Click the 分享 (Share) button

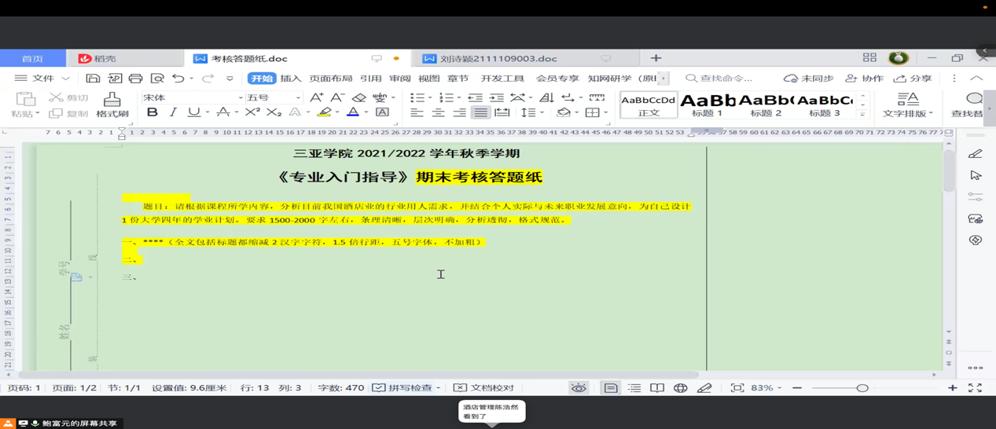coord(910,79)
